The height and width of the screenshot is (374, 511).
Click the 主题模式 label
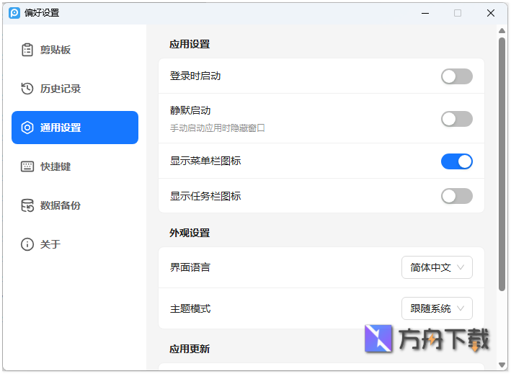click(190, 308)
